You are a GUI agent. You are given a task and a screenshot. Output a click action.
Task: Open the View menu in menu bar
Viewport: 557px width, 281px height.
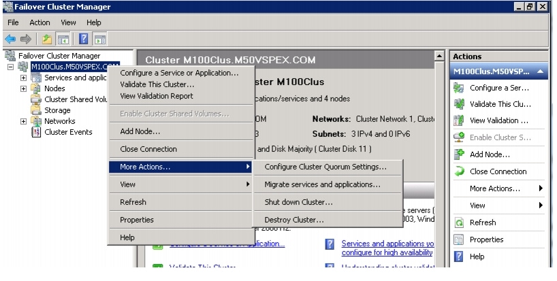tap(68, 22)
